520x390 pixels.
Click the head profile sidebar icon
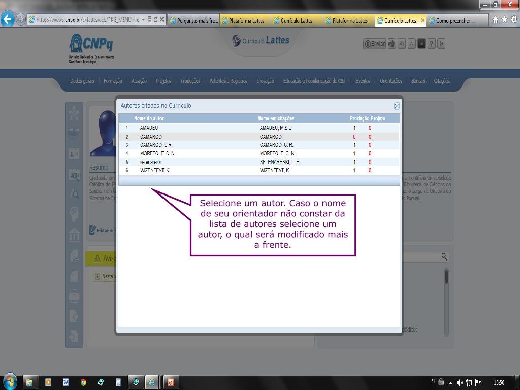pyautogui.click(x=74, y=214)
